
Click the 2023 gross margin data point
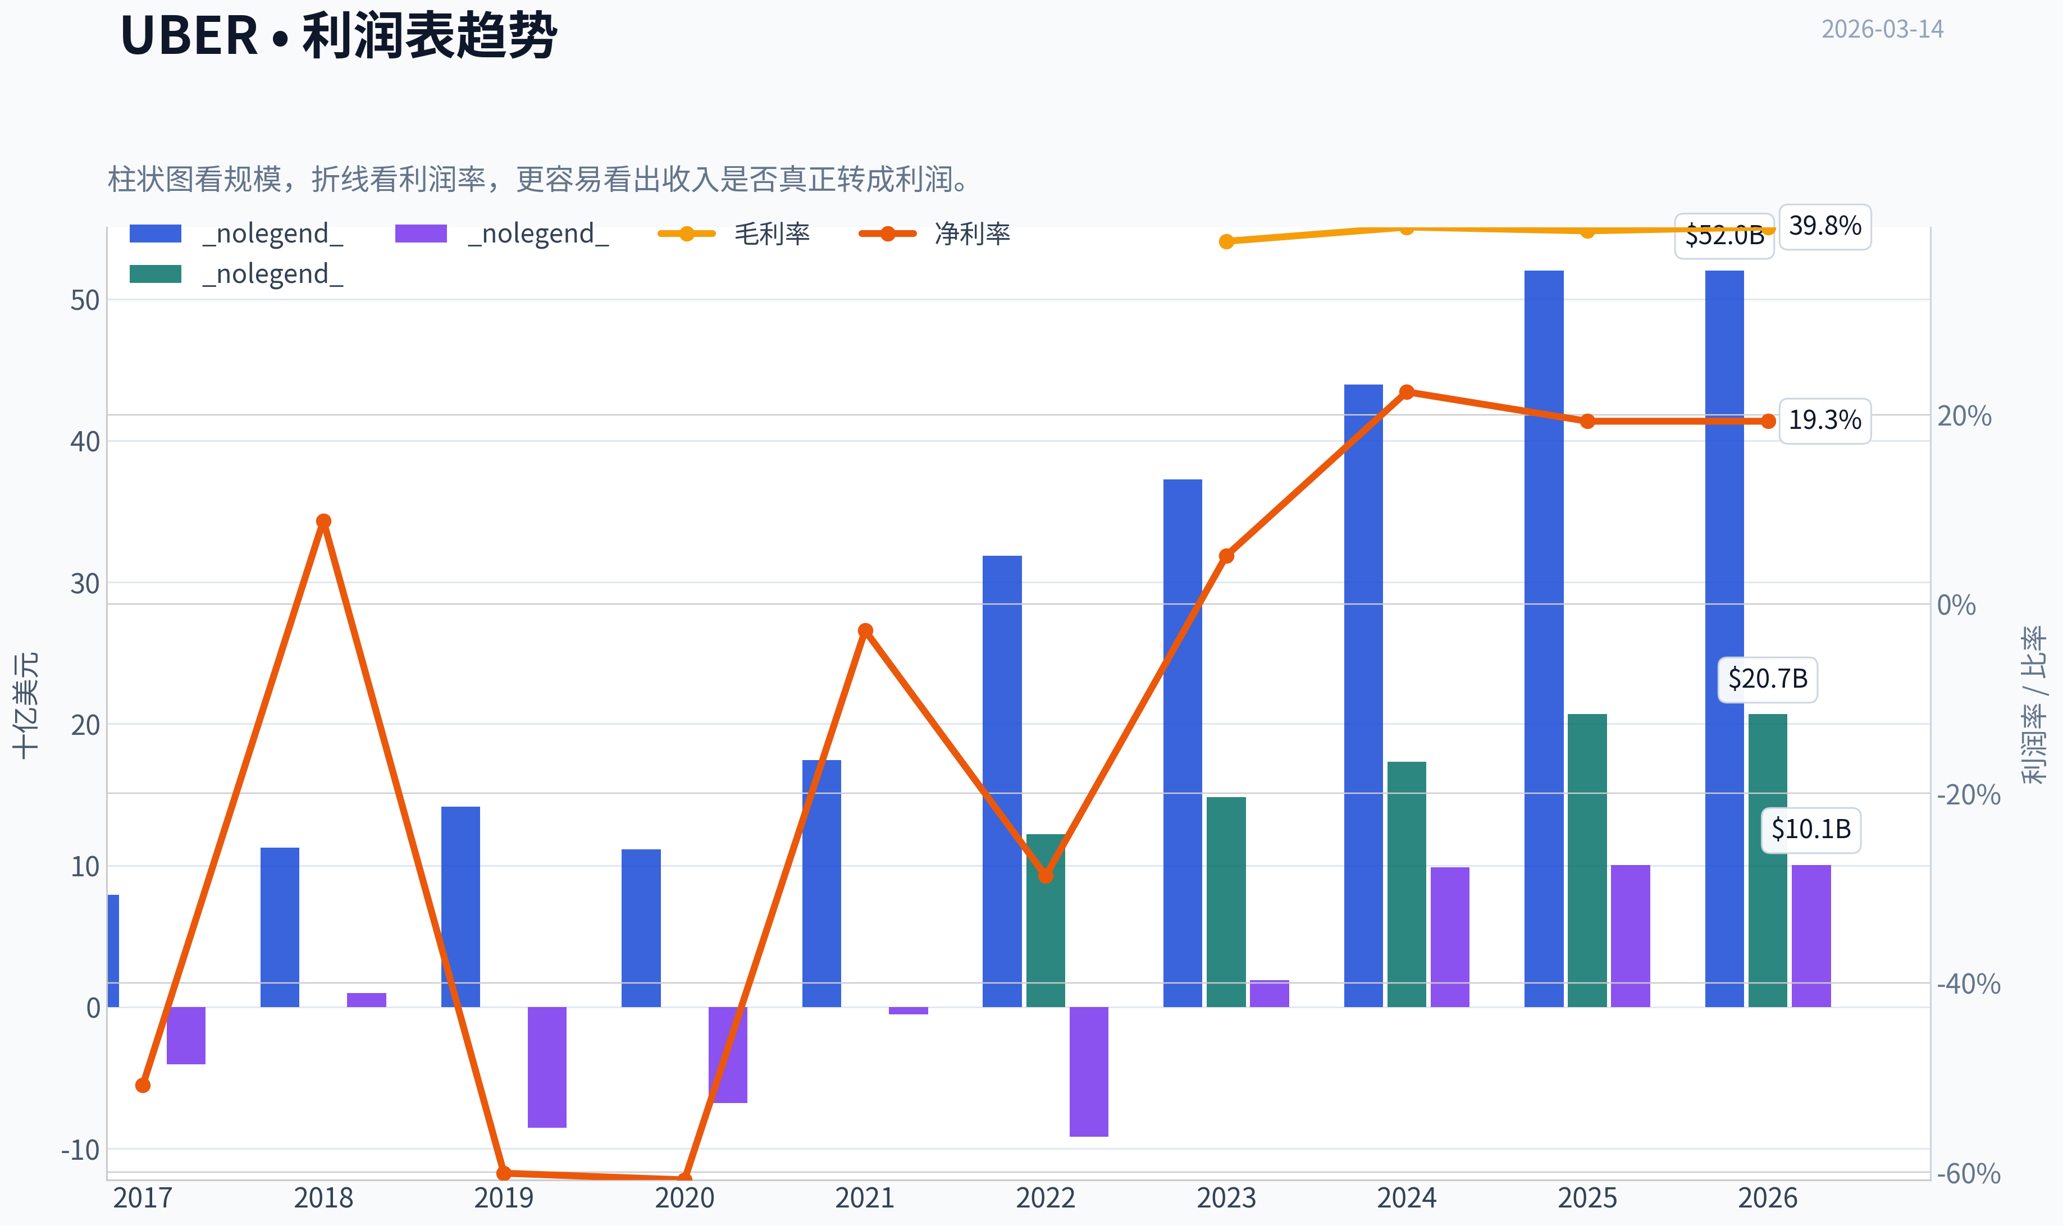click(1227, 241)
